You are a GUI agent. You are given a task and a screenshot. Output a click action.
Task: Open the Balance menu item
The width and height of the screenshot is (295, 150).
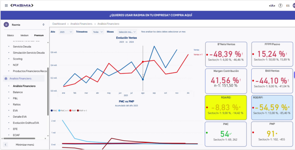point(18,92)
